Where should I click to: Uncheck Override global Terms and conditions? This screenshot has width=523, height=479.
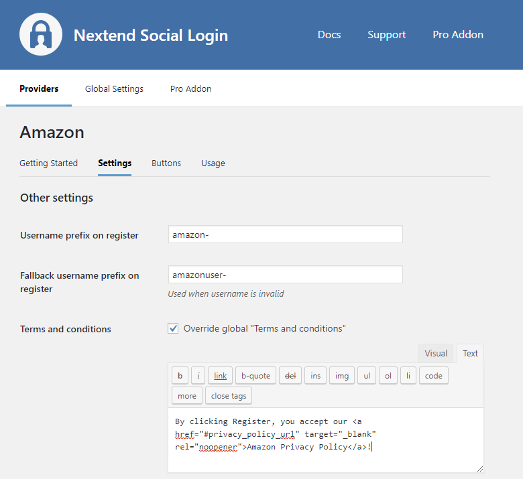point(174,328)
